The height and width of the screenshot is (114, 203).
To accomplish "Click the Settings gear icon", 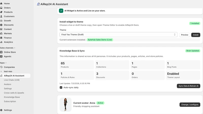I will (1, 110).
